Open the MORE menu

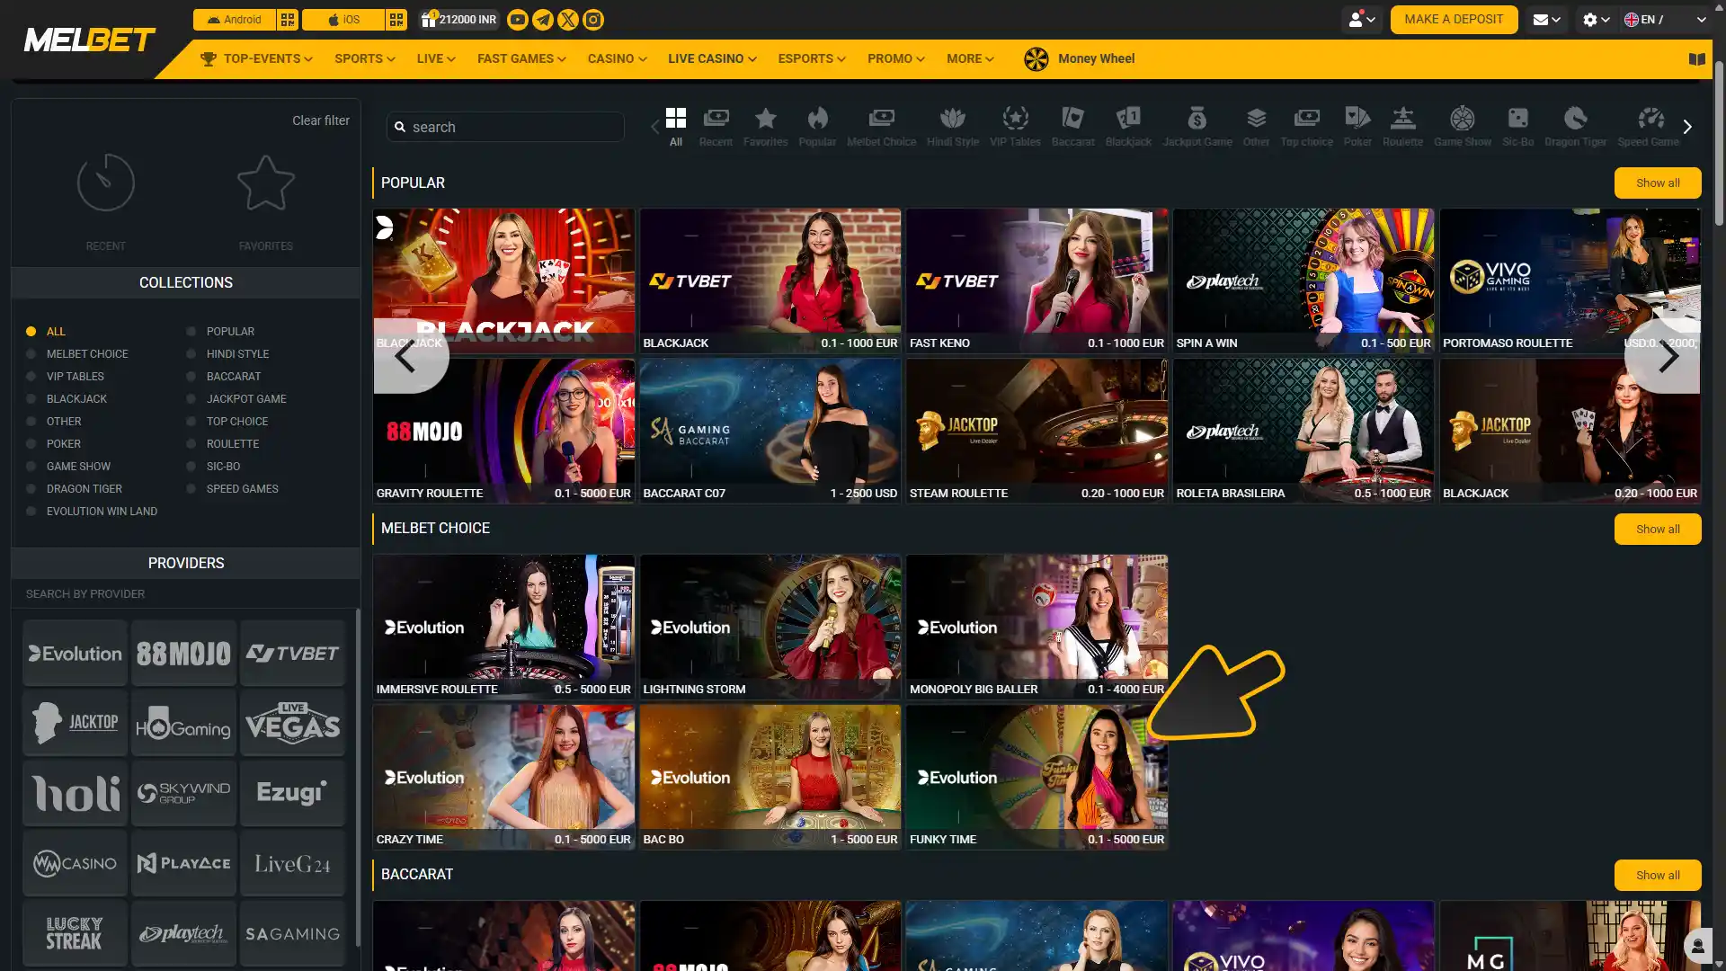click(970, 59)
